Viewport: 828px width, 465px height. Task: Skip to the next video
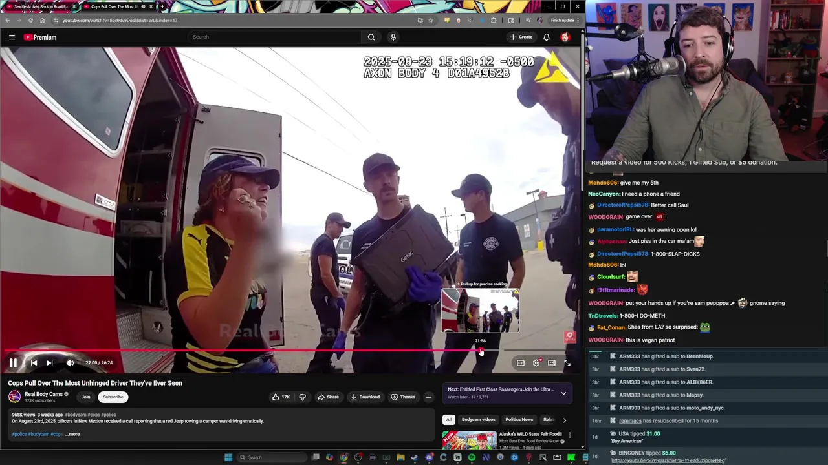coord(49,363)
